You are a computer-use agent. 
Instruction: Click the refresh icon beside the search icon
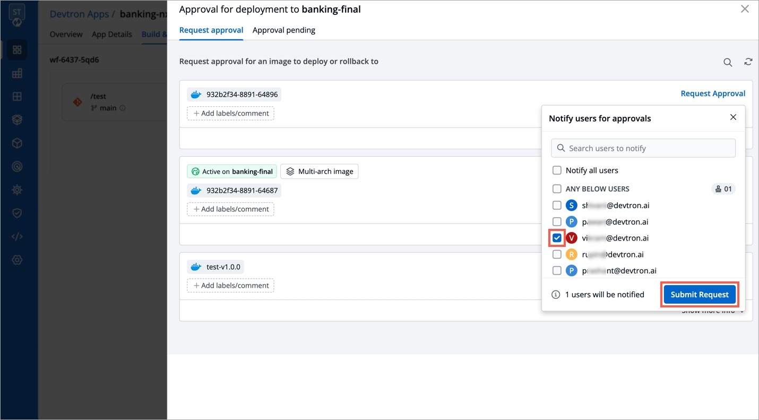tap(748, 62)
